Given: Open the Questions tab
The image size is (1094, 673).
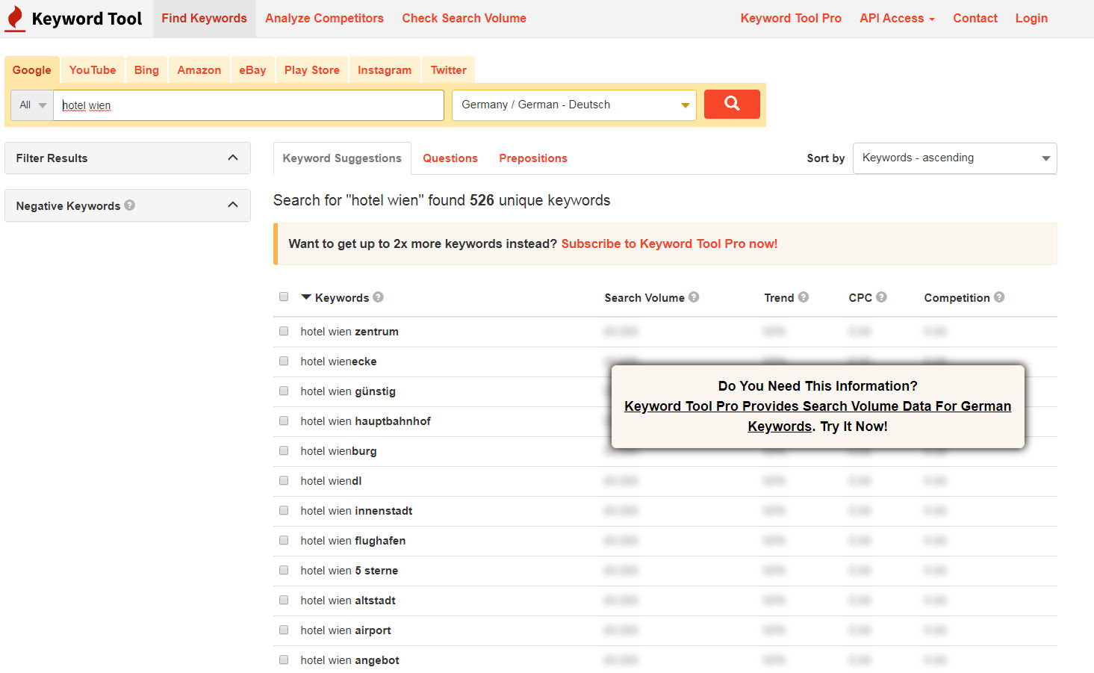Looking at the screenshot, I should click(x=450, y=158).
